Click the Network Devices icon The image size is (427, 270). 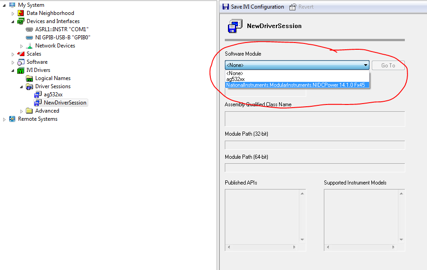point(29,46)
